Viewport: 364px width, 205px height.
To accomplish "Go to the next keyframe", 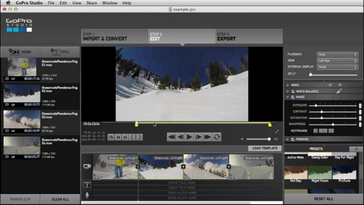I will click(331, 131).
